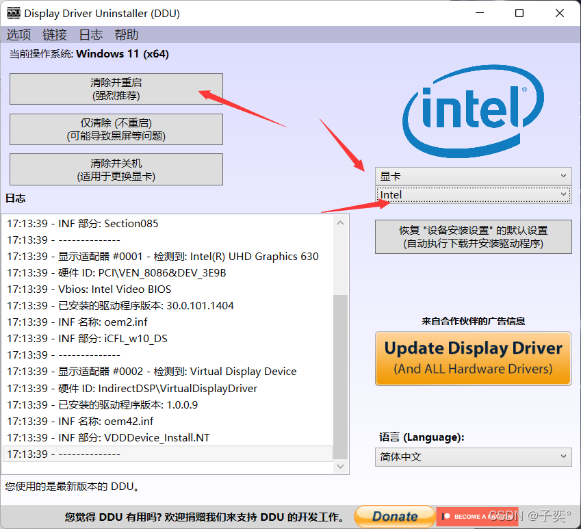Image resolution: width=581 pixels, height=529 pixels.
Task: Expand the 显卡 device type dropdown
Action: pyautogui.click(x=473, y=176)
